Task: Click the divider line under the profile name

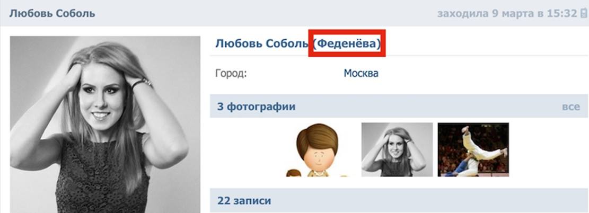Action: click(399, 56)
